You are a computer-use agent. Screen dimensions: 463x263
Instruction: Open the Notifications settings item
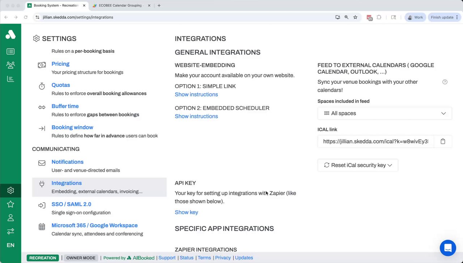point(67,162)
